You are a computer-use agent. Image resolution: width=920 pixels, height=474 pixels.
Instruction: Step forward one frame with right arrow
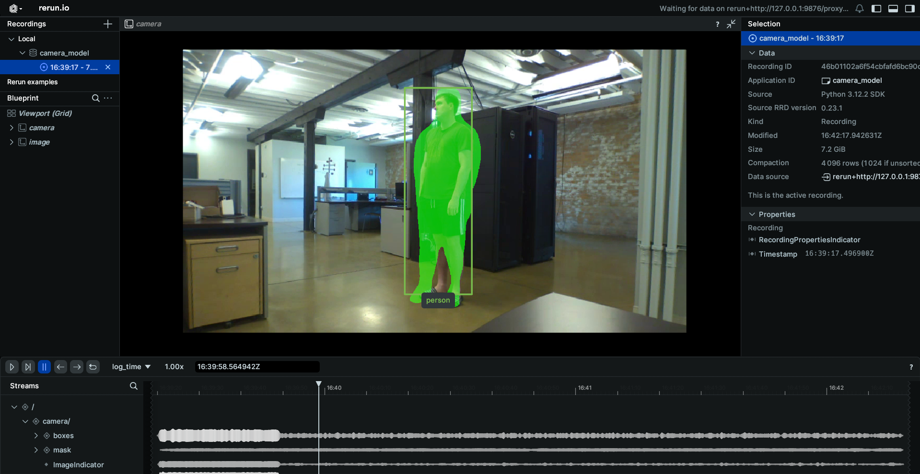tap(77, 367)
